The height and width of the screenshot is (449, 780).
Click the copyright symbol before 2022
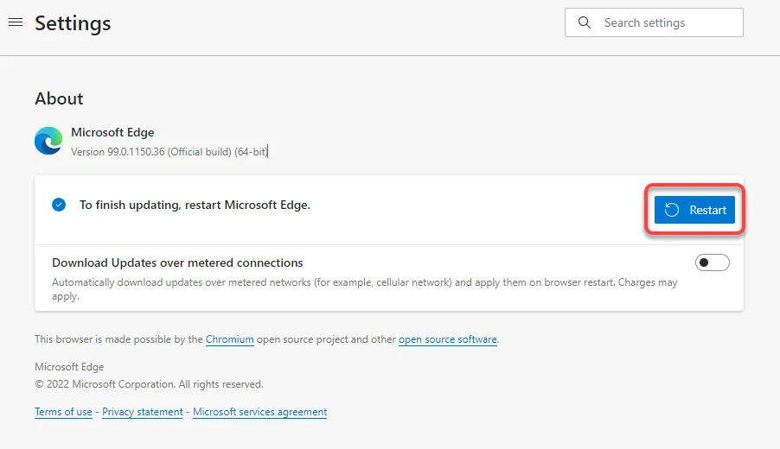coord(39,384)
